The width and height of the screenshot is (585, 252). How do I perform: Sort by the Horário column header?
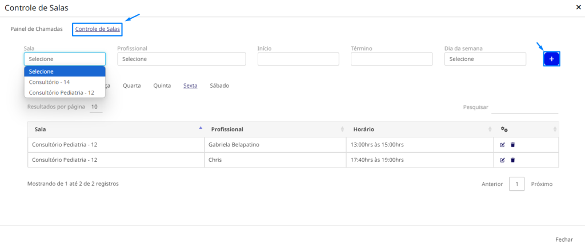point(420,129)
